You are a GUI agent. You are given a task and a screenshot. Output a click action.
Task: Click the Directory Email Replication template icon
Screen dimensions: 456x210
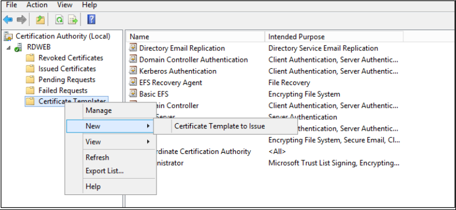[133, 48]
